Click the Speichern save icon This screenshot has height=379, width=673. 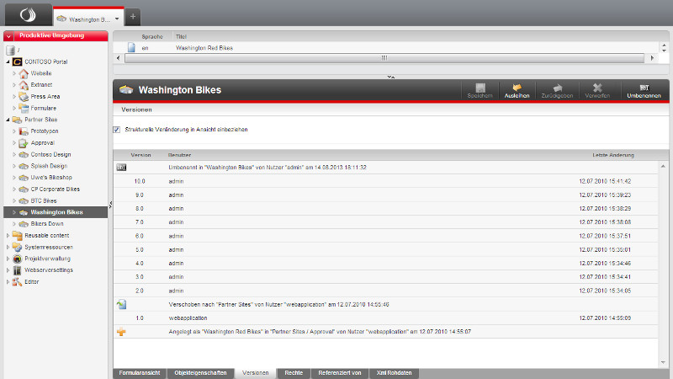pyautogui.click(x=480, y=88)
